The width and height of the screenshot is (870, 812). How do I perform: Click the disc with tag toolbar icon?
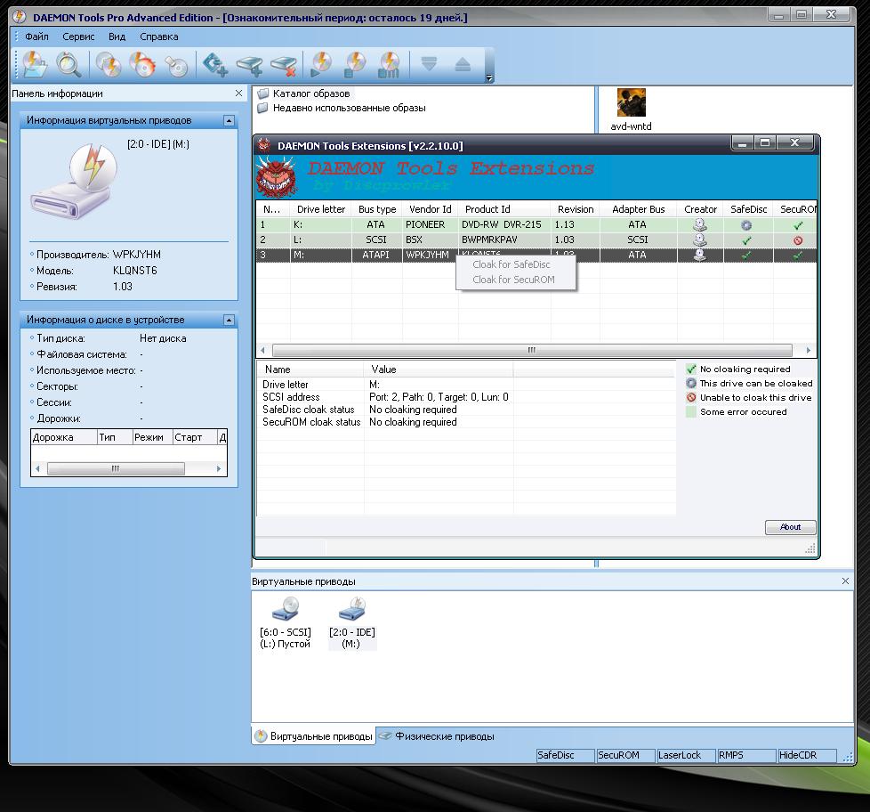[177, 65]
